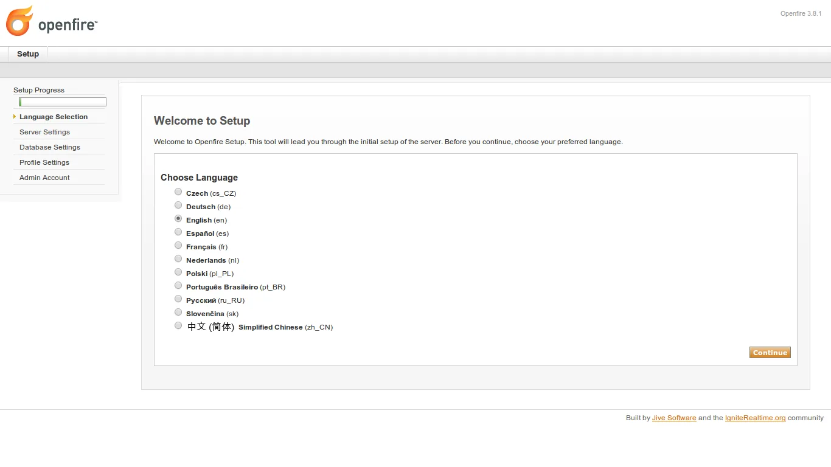Click the Openfire flame logo
This screenshot has height=467, width=831.
(x=19, y=21)
